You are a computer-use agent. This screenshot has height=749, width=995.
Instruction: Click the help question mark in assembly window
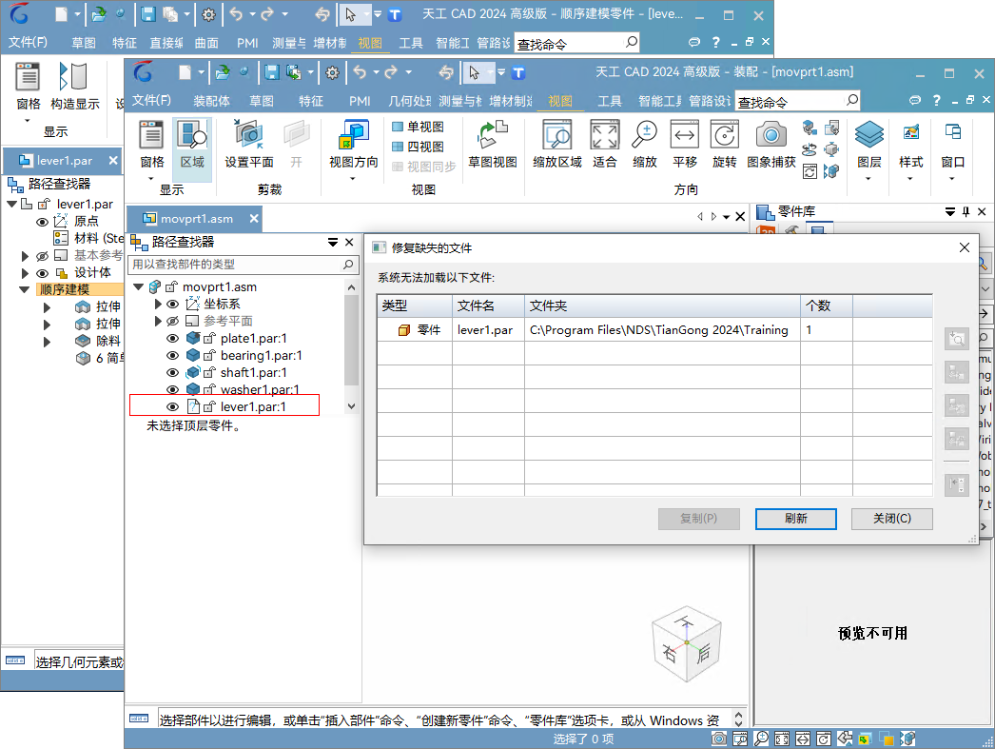[x=937, y=100]
